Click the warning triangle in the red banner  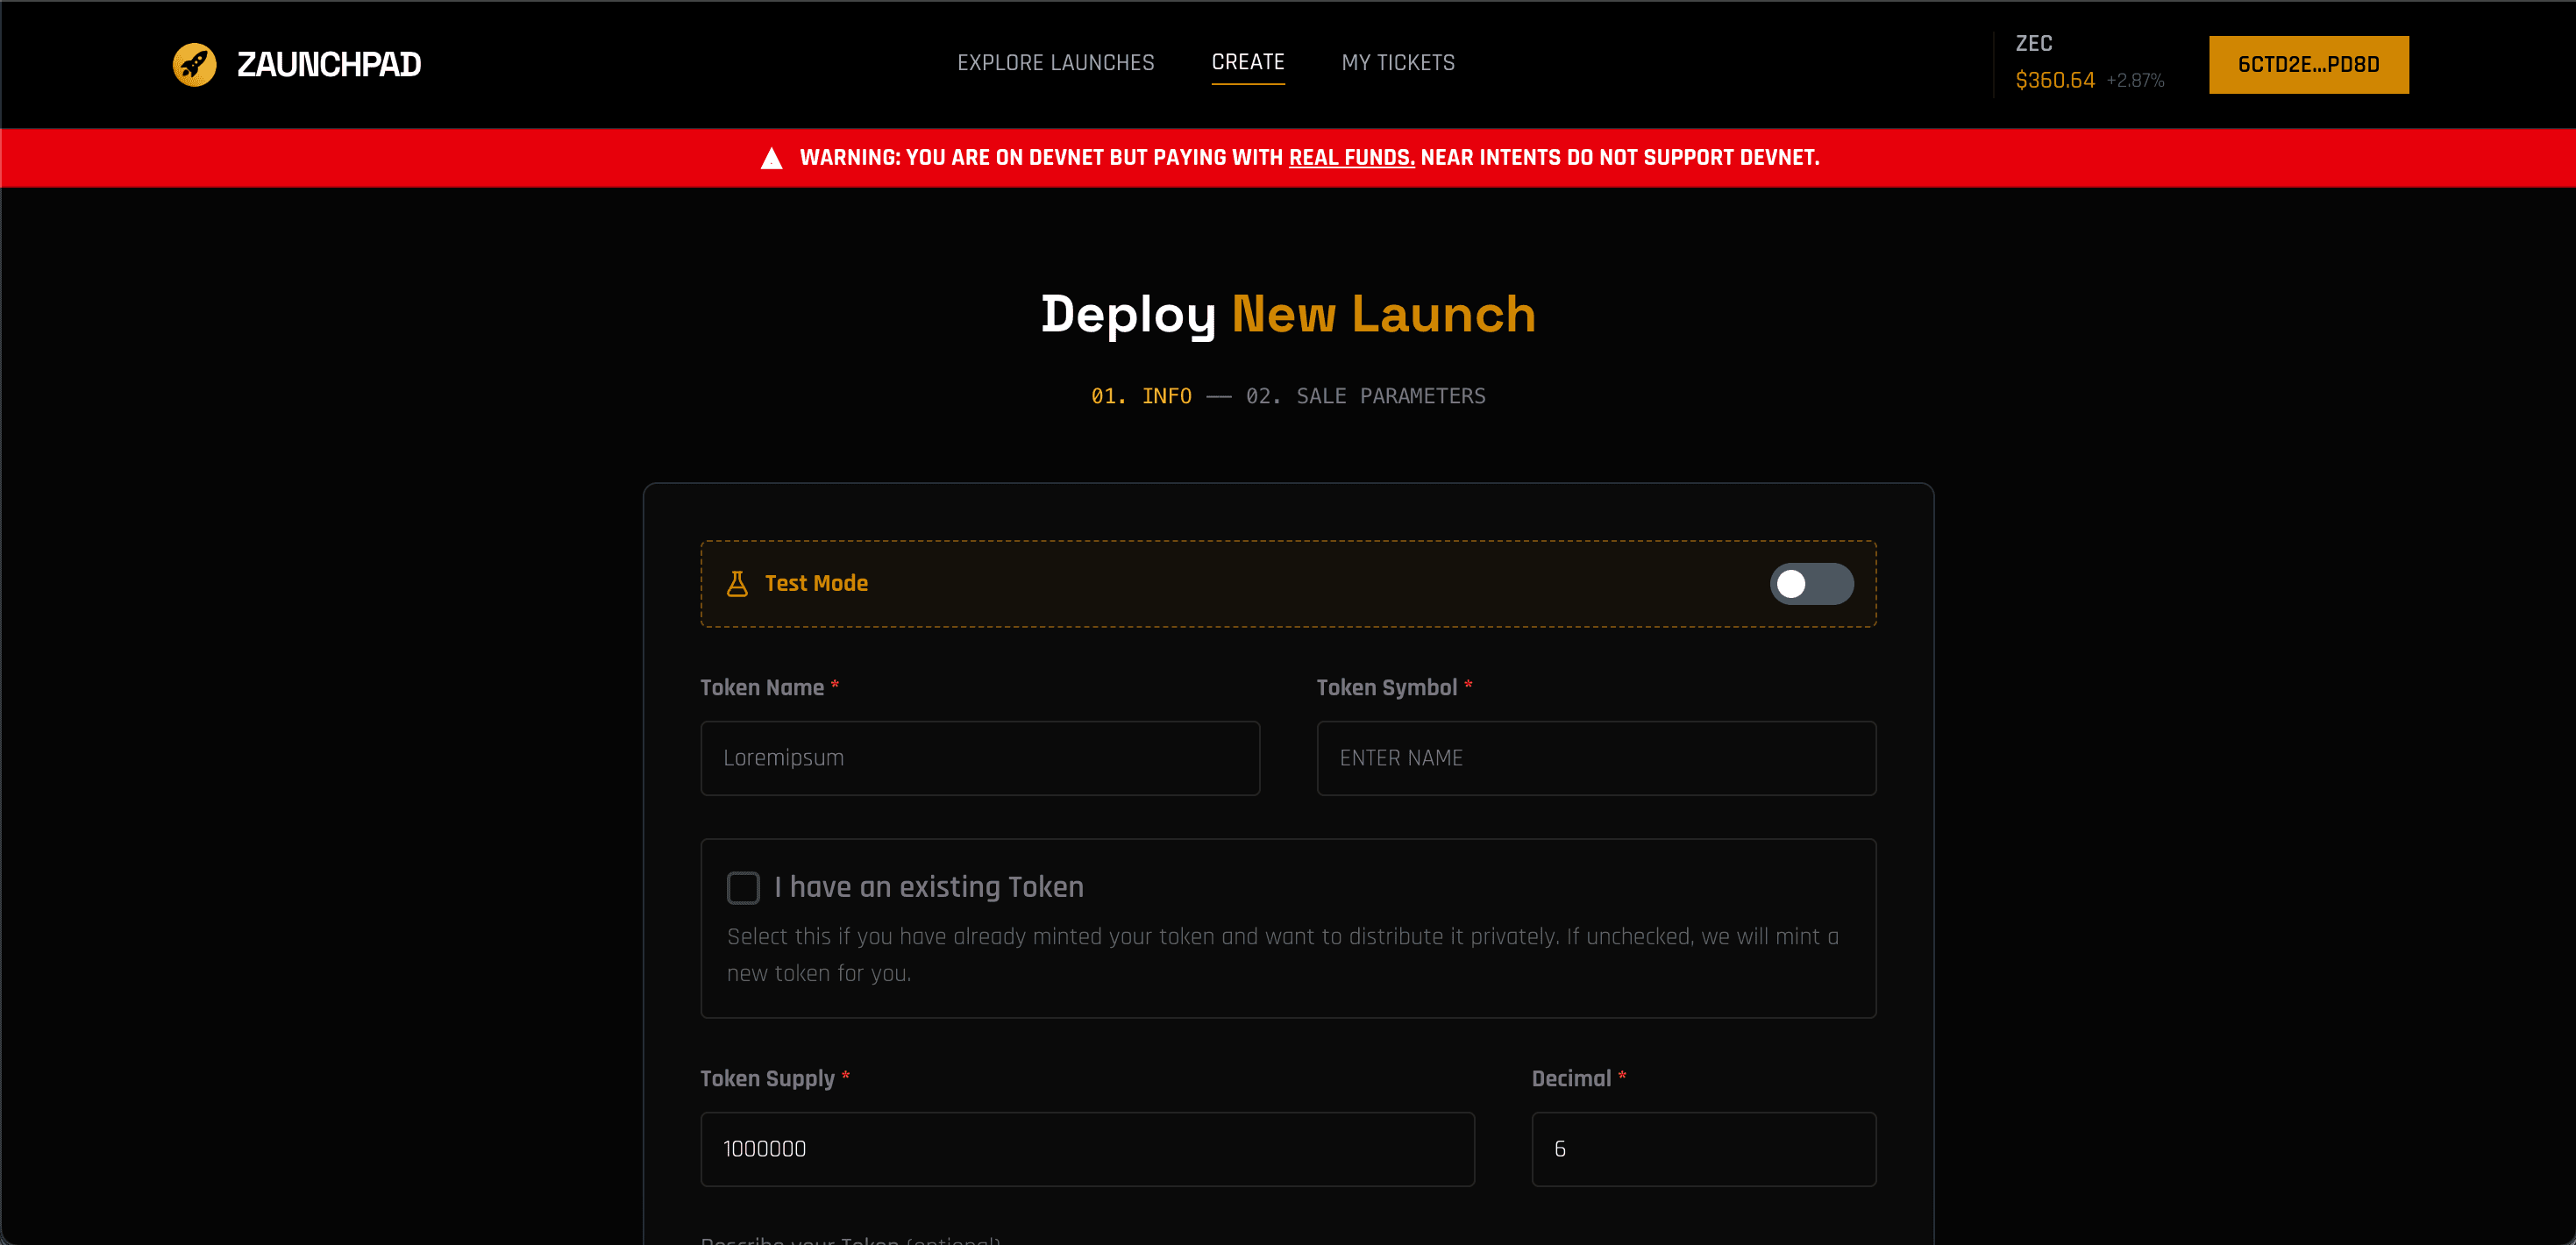770,157
